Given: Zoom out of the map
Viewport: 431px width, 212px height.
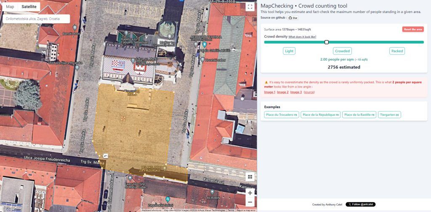Looking at the screenshot, I should tap(250, 202).
